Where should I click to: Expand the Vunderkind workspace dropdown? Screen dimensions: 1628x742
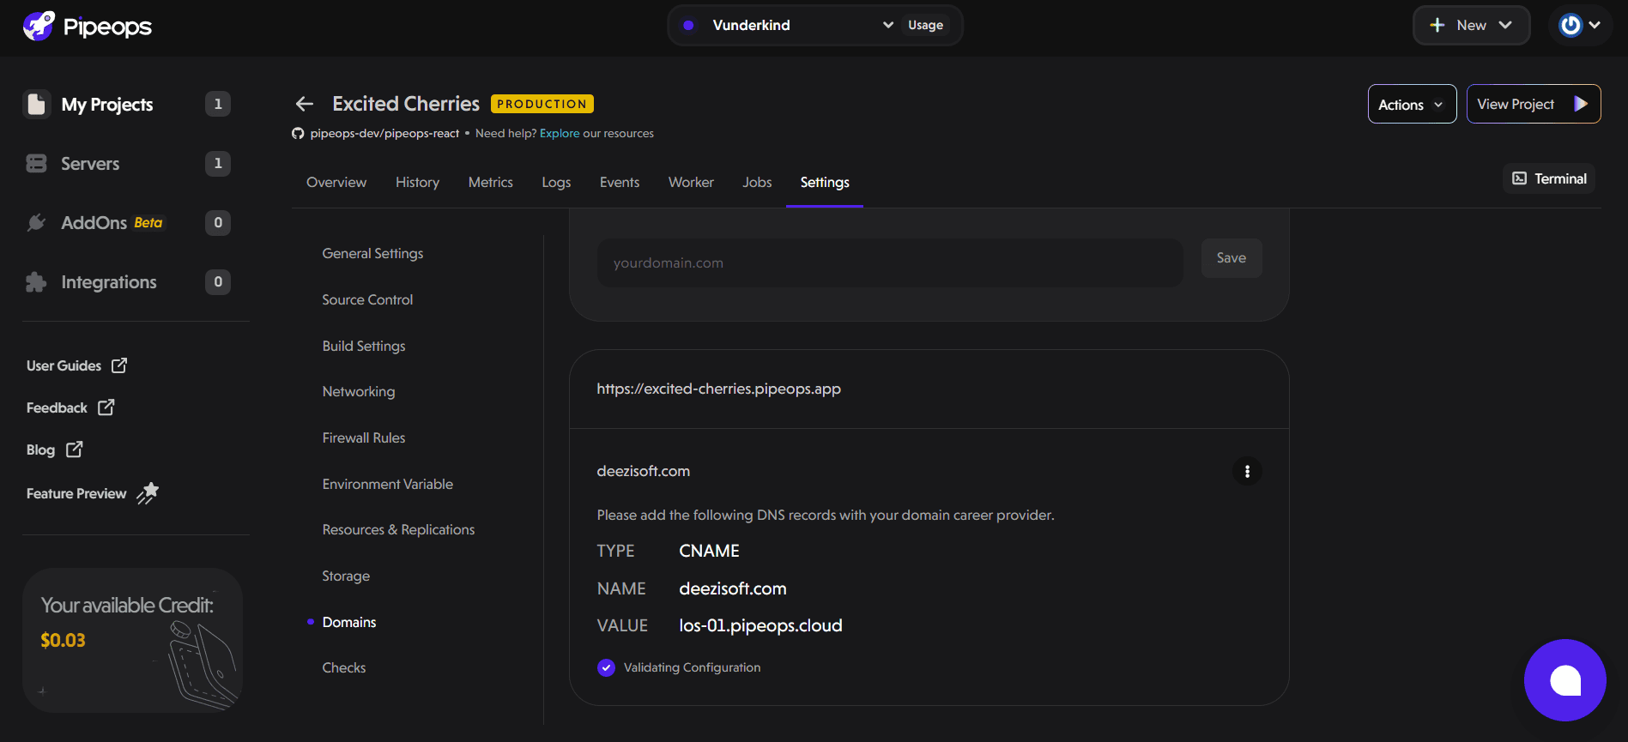tap(788, 26)
